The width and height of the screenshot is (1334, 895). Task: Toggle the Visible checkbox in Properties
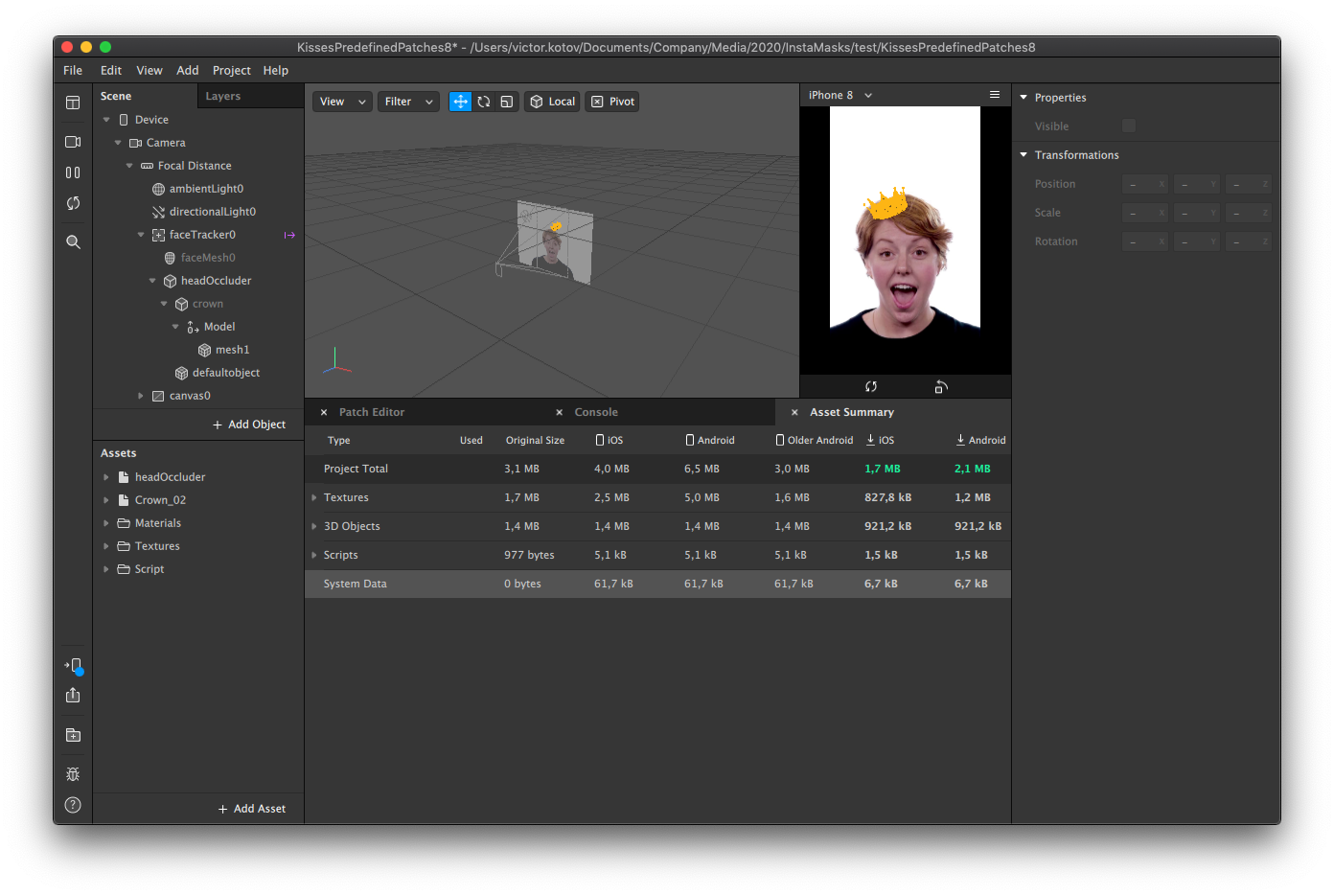pyautogui.click(x=1129, y=126)
